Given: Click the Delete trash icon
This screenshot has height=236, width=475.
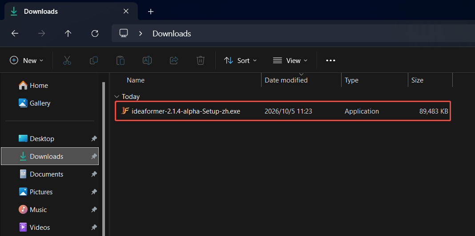Looking at the screenshot, I should point(201,60).
